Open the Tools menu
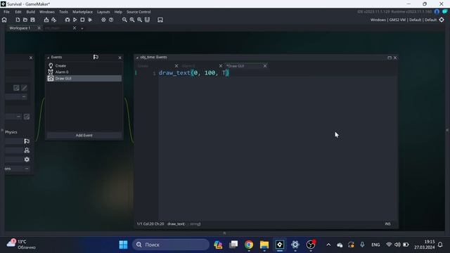Viewport: 450px width, 253px height. 64,12
